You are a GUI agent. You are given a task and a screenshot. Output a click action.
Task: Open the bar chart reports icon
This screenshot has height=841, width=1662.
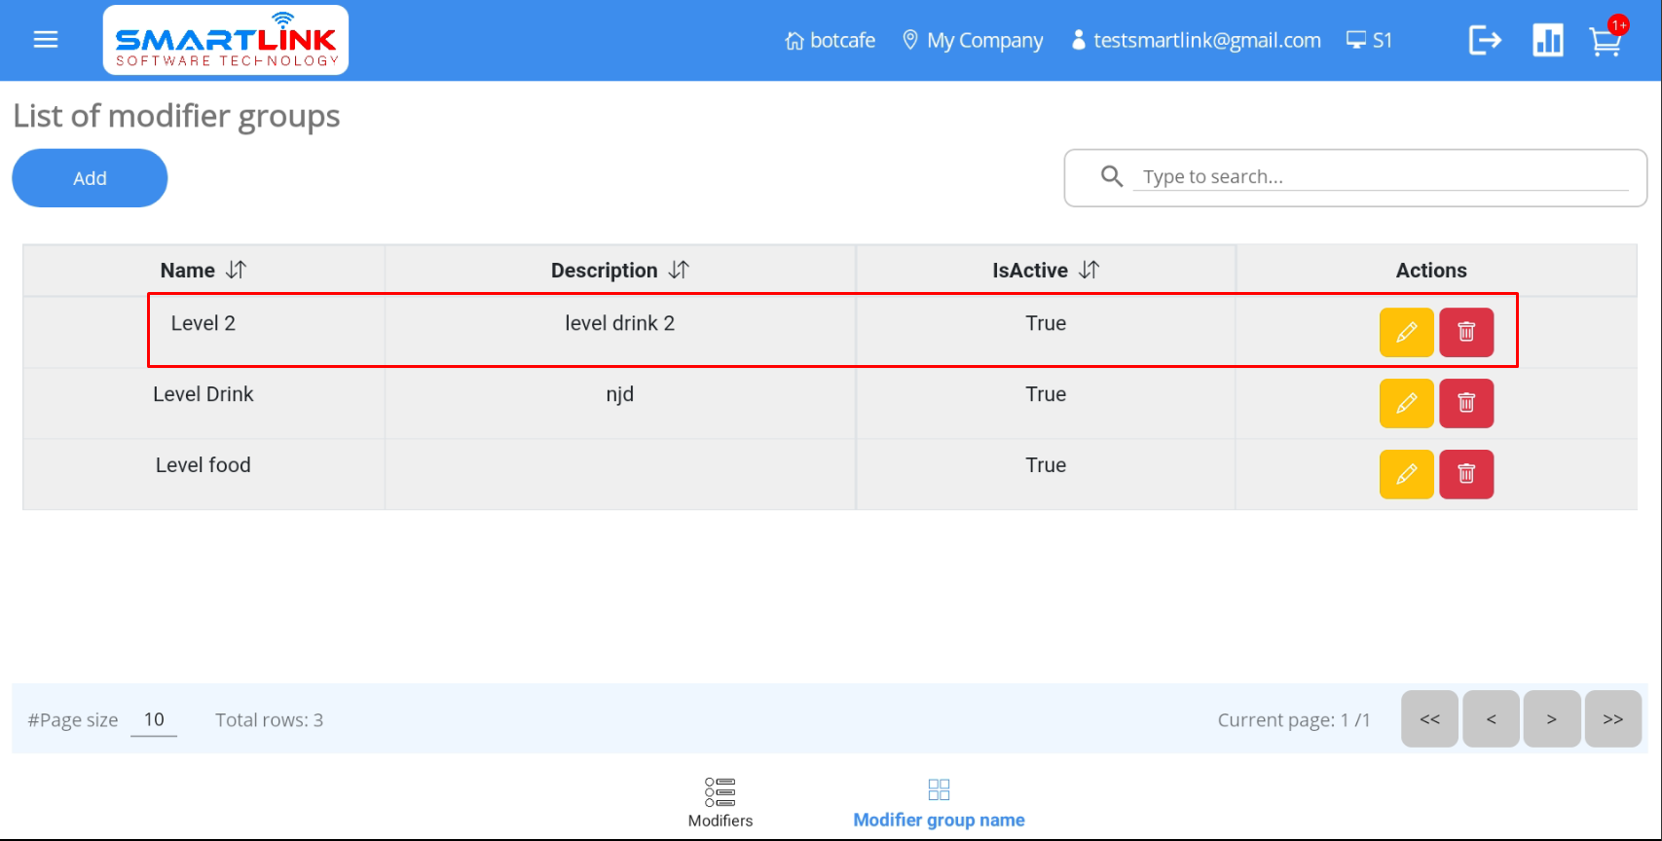coord(1547,41)
